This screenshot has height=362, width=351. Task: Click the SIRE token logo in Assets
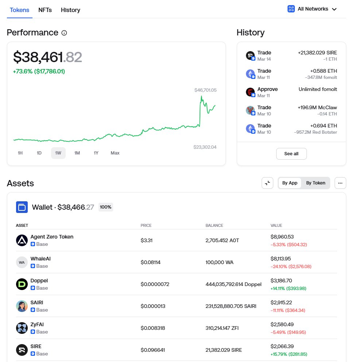[x=22, y=350]
